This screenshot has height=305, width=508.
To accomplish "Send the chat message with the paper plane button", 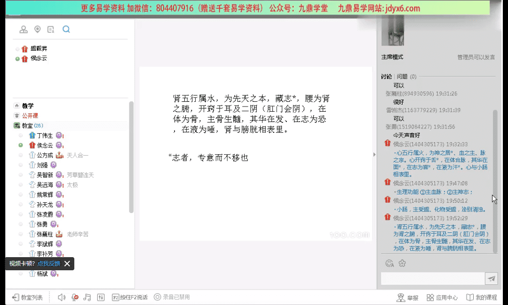I will [x=492, y=279].
